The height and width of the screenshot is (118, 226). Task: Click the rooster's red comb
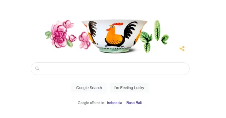pyautogui.click(x=118, y=24)
